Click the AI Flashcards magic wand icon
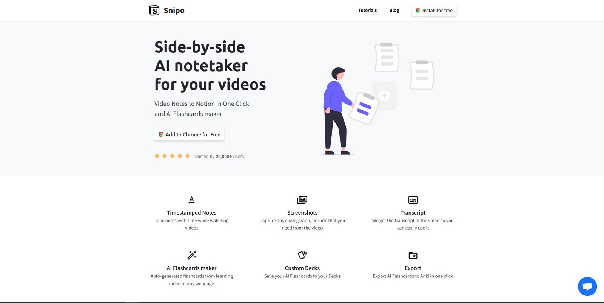 pyautogui.click(x=192, y=255)
